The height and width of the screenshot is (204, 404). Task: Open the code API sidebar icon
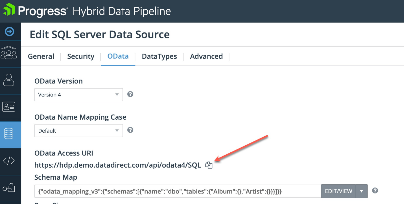point(9,161)
